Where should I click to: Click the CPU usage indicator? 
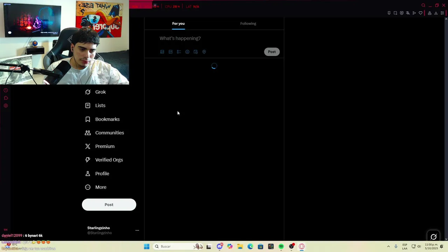172,6
